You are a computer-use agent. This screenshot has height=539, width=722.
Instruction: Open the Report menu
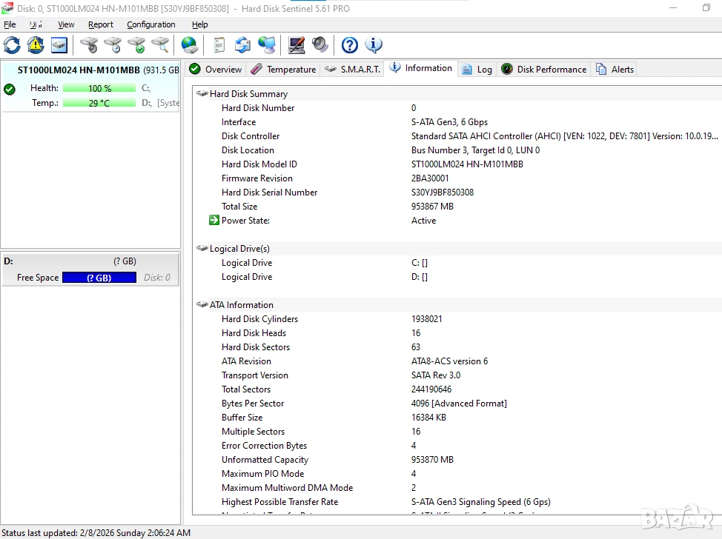[x=101, y=24]
